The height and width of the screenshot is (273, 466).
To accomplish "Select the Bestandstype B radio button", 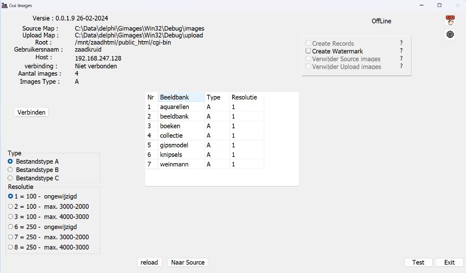I will 10,170.
